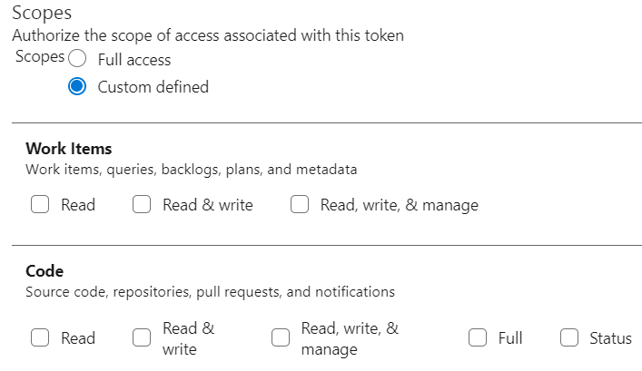Click "Authorize the scope of access" description
Image resolution: width=642 pixels, height=371 pixels.
[207, 36]
